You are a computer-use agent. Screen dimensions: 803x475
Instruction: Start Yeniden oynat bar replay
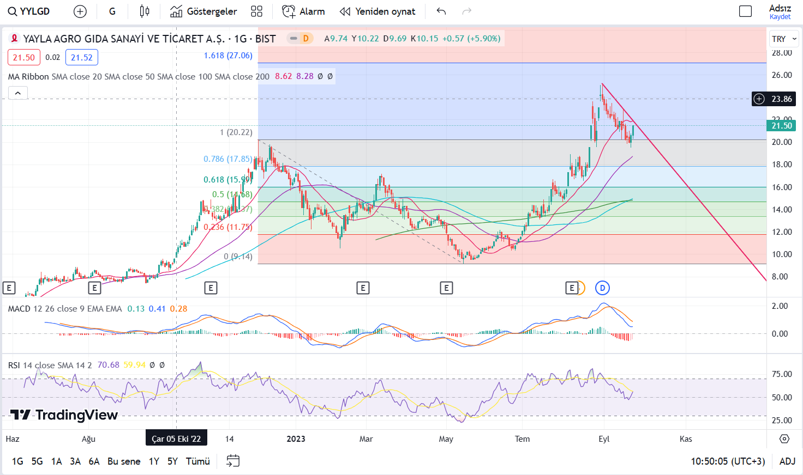tap(377, 11)
